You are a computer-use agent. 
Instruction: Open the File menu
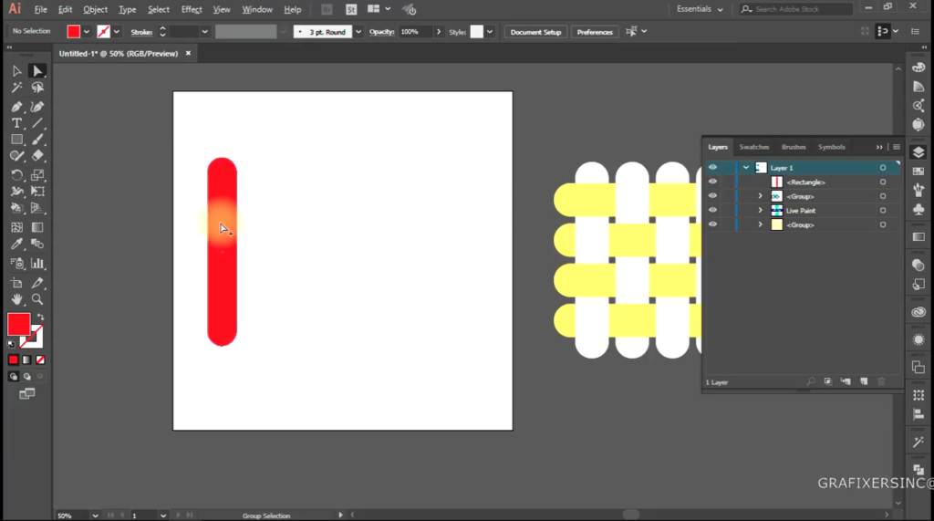pos(40,9)
